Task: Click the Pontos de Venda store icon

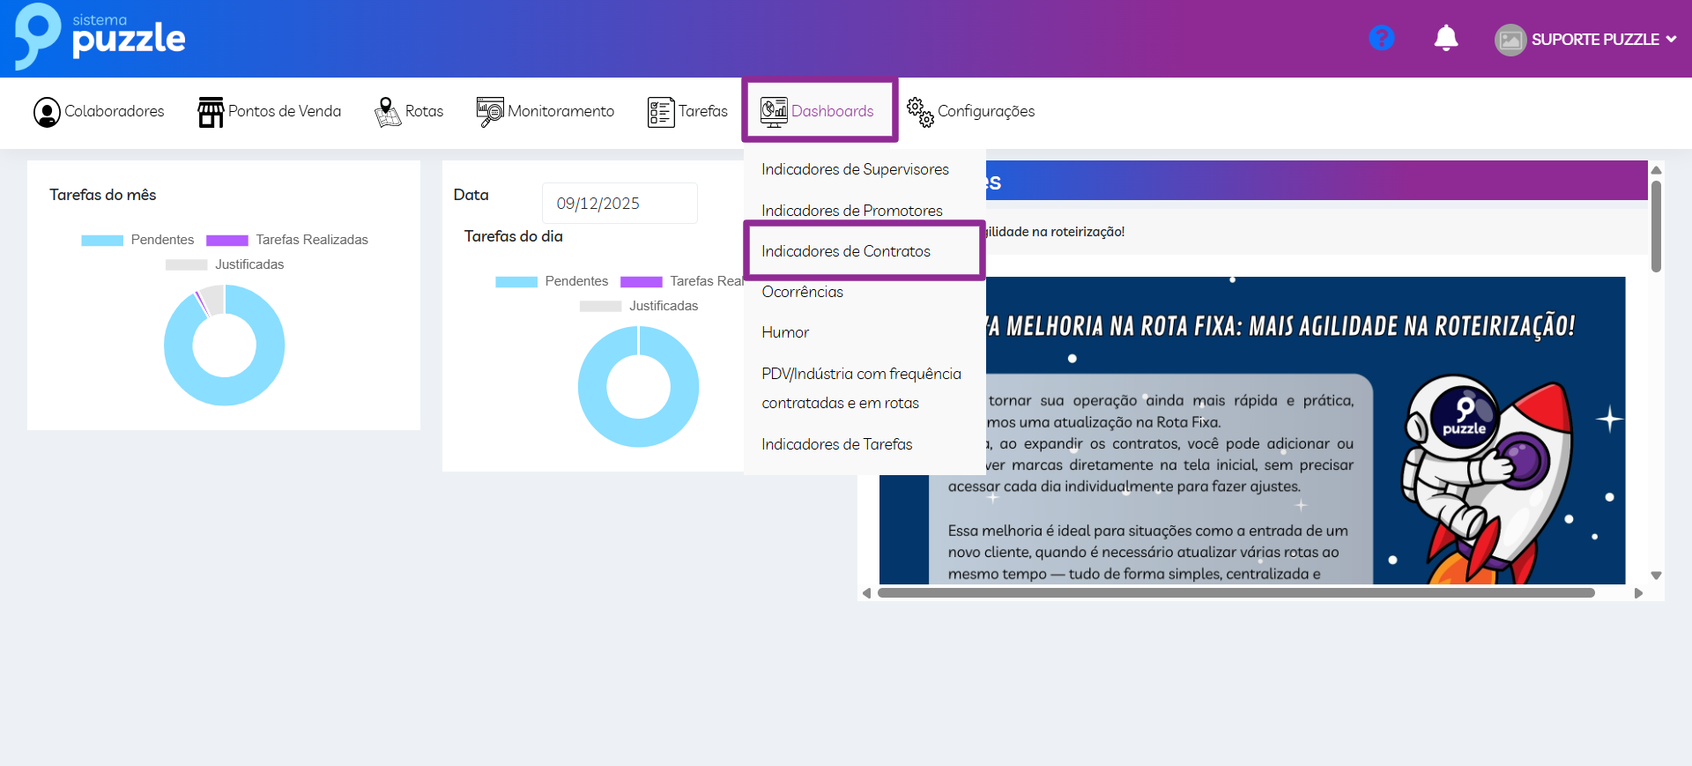Action: tap(211, 112)
